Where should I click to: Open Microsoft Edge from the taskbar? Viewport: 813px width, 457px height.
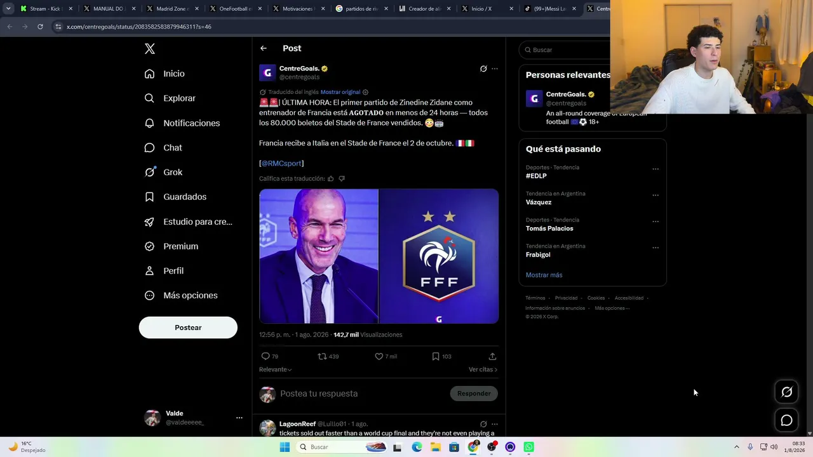[x=417, y=447]
